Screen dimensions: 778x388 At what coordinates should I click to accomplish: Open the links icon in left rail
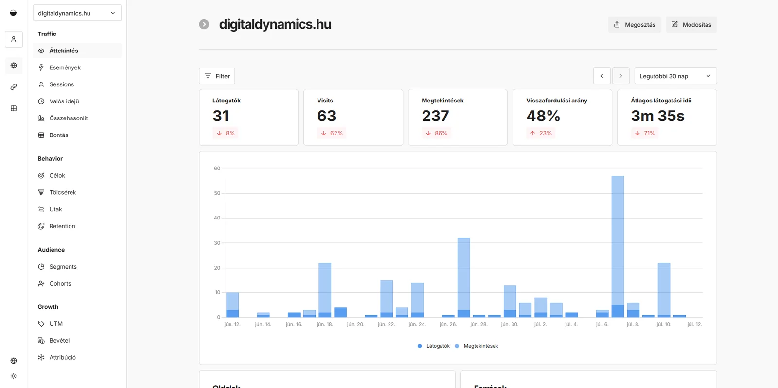(x=14, y=87)
